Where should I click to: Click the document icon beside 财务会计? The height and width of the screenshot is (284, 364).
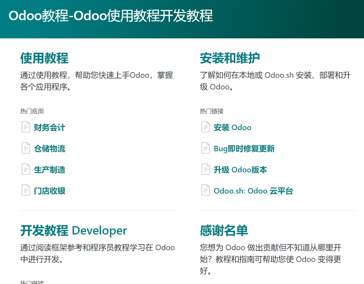click(26, 127)
